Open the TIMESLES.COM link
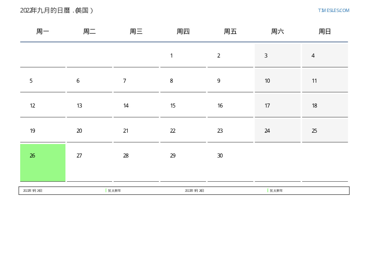This screenshot has width=368, height=260. (x=333, y=10)
